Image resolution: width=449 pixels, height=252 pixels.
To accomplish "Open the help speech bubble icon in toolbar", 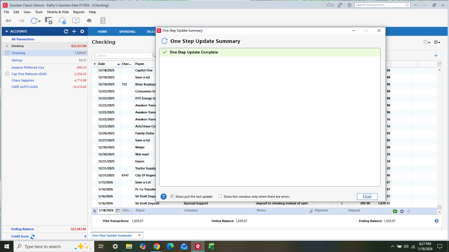I will coord(76,21).
